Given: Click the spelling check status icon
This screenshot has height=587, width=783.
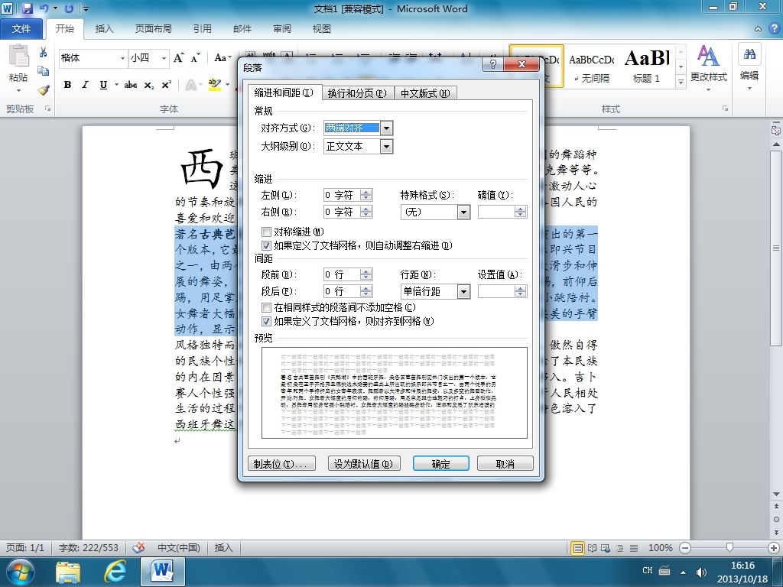Looking at the screenshot, I should point(138,547).
